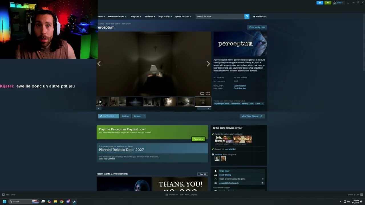Click the thumbnail strip scrollbar handle
365x205 pixels.
[x=201, y=108]
